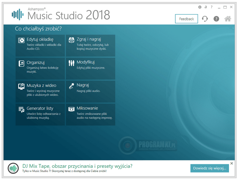The image size is (238, 179).
Task: Maximize the Music Studio window
Action: [x=225, y=7]
